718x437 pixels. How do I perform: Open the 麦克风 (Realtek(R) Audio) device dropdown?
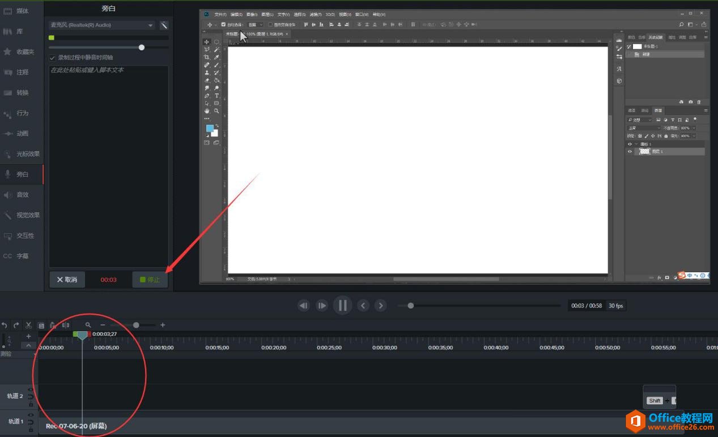(102, 25)
